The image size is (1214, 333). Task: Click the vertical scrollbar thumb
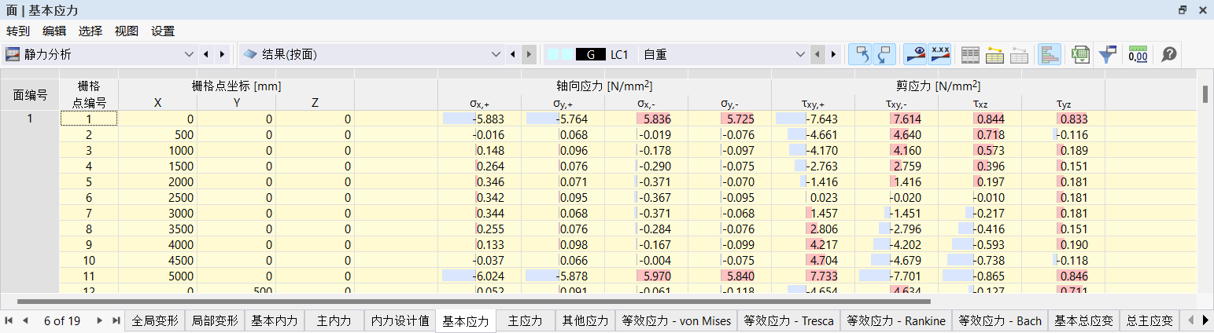click(1205, 93)
